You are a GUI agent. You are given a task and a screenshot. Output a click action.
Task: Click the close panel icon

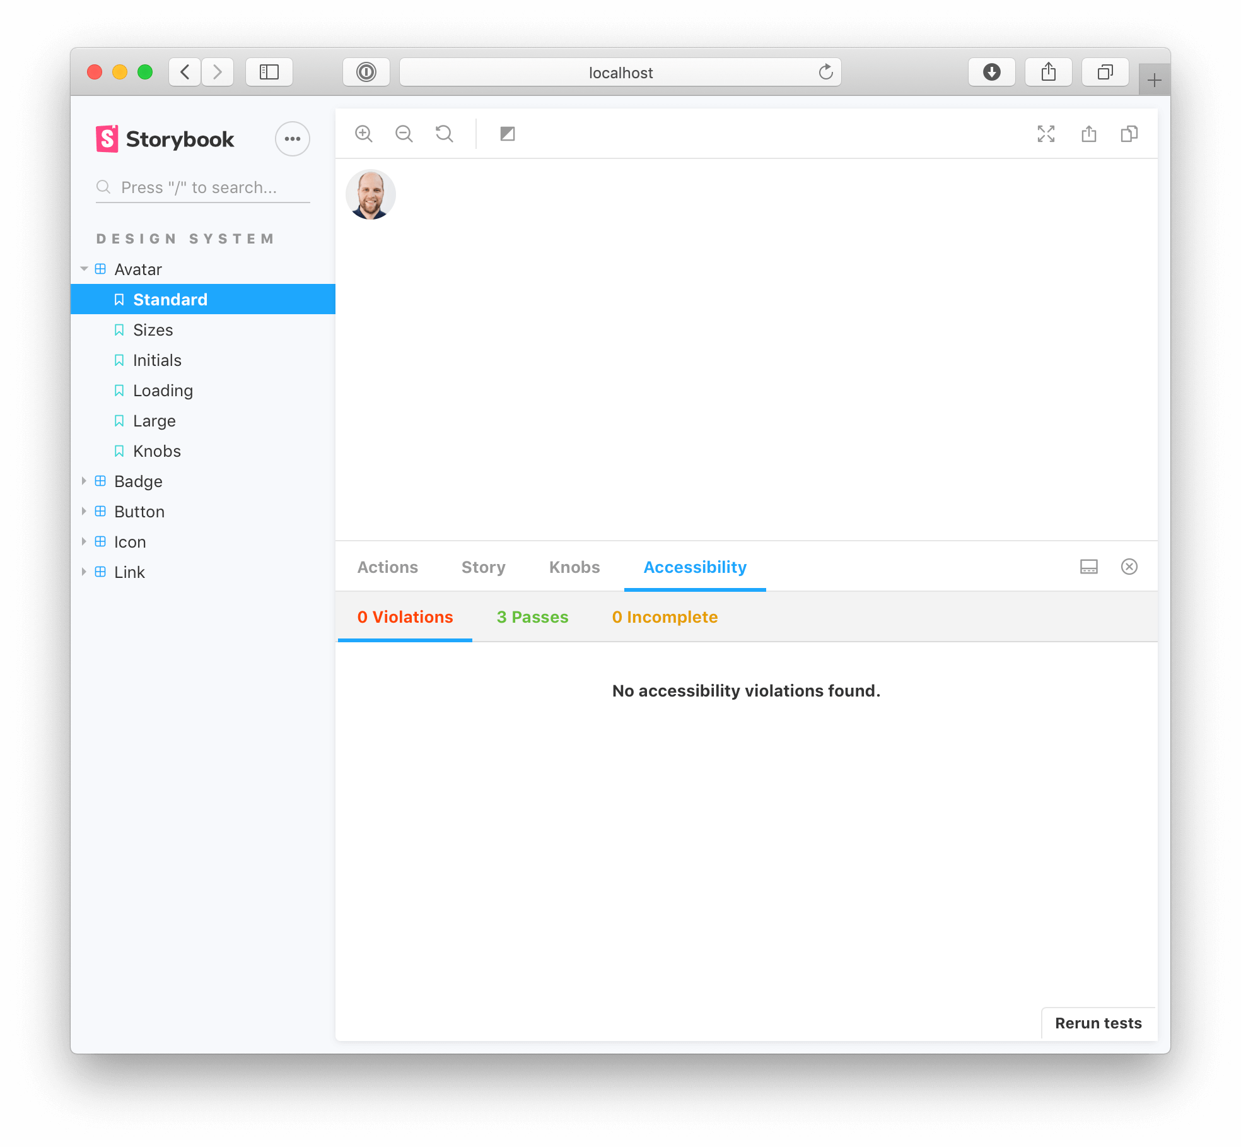[1129, 567]
